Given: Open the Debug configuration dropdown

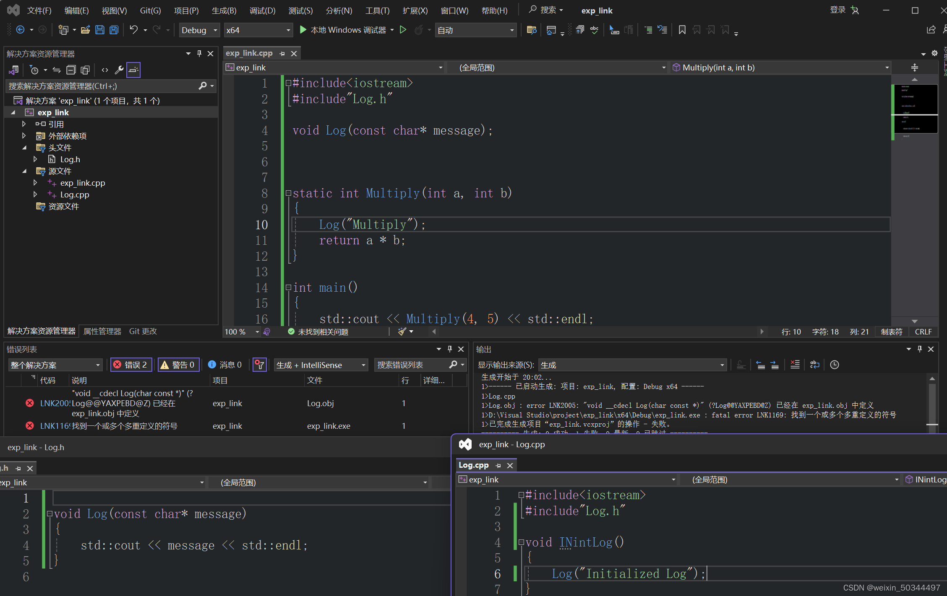Looking at the screenshot, I should pyautogui.click(x=199, y=30).
